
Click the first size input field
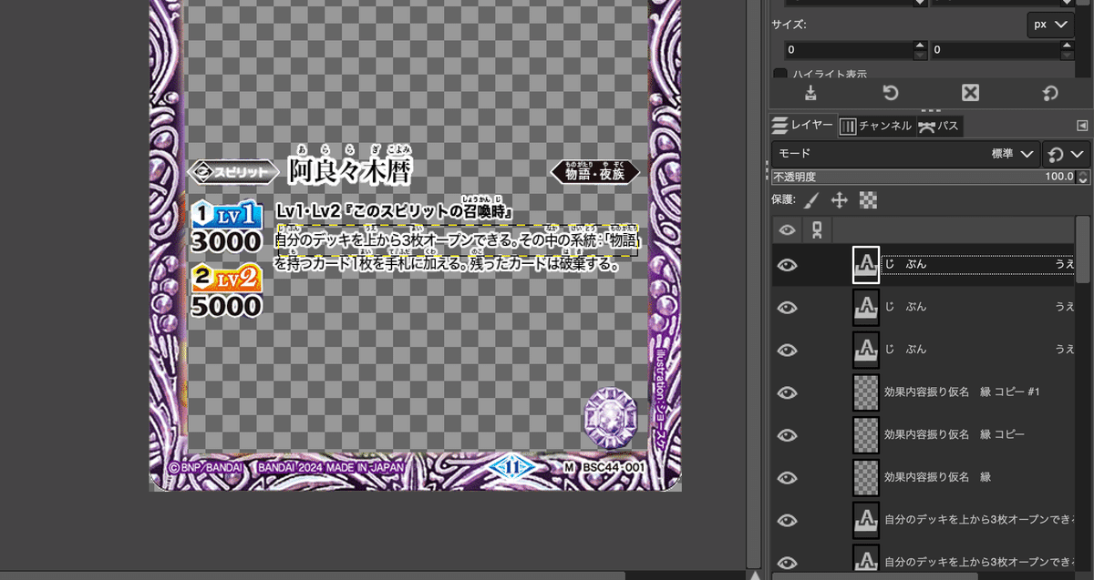[x=847, y=50]
